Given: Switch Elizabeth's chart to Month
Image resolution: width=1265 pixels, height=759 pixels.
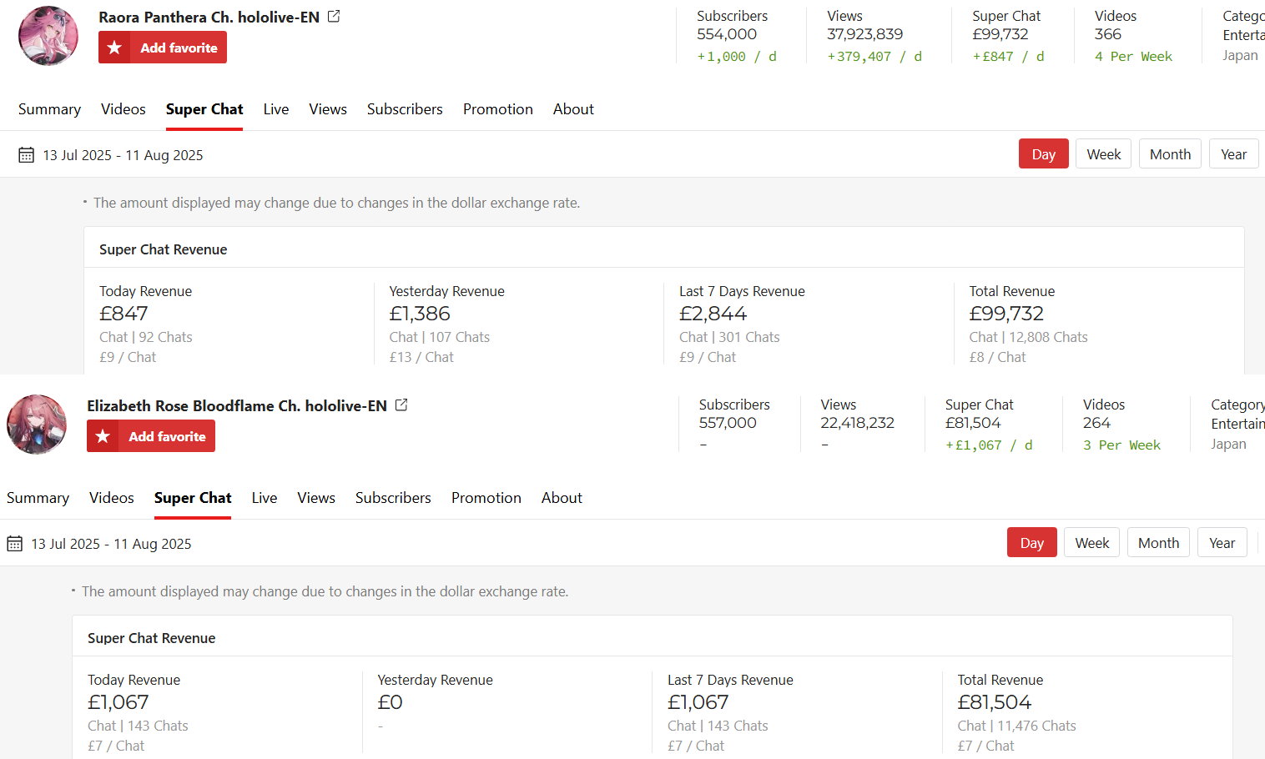Looking at the screenshot, I should point(1158,543).
